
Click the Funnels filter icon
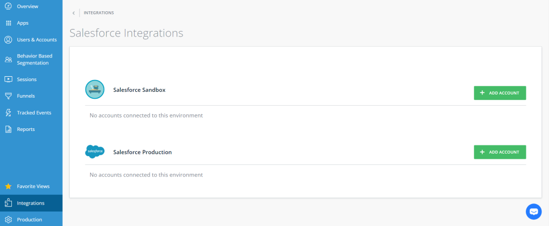(x=8, y=96)
